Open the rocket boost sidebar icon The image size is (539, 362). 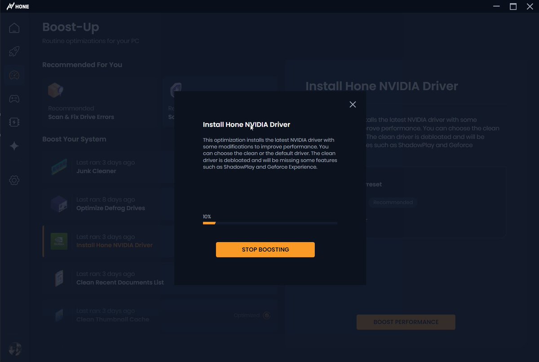point(14,51)
